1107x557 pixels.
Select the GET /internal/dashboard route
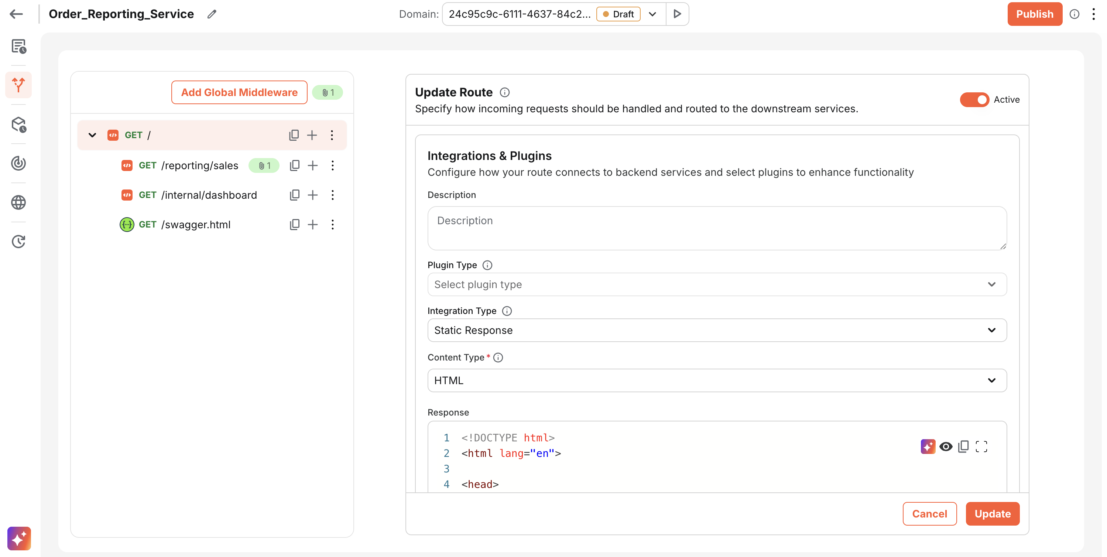[x=209, y=195]
